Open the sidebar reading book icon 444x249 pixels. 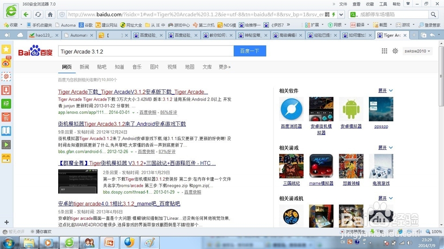click(x=6, y=131)
